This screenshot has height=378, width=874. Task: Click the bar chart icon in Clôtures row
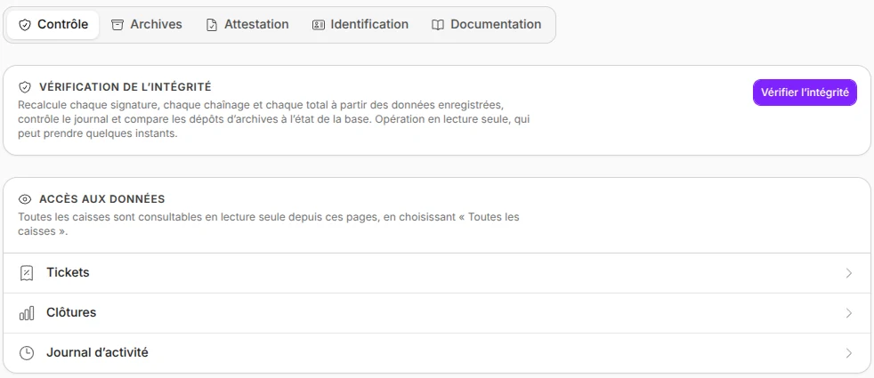coord(26,313)
